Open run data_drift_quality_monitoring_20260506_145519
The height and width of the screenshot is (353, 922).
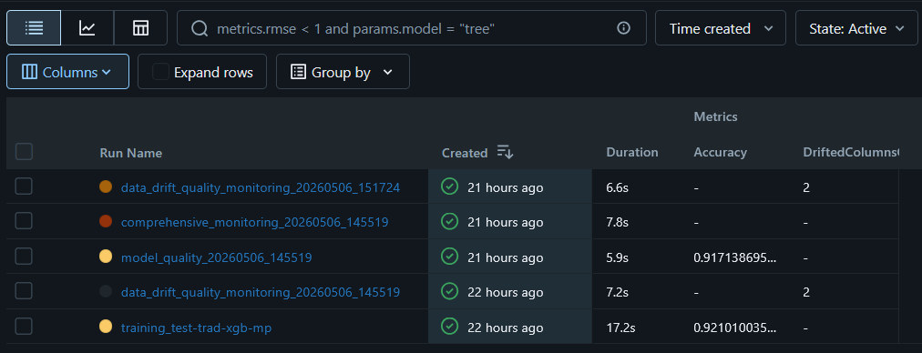click(261, 293)
